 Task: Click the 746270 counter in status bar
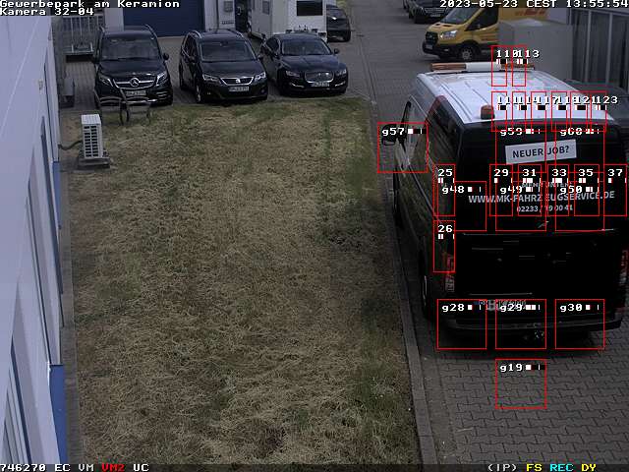23,467
